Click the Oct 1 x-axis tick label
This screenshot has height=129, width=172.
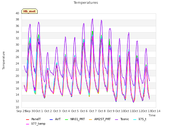pyautogui.click(x=39, y=111)
